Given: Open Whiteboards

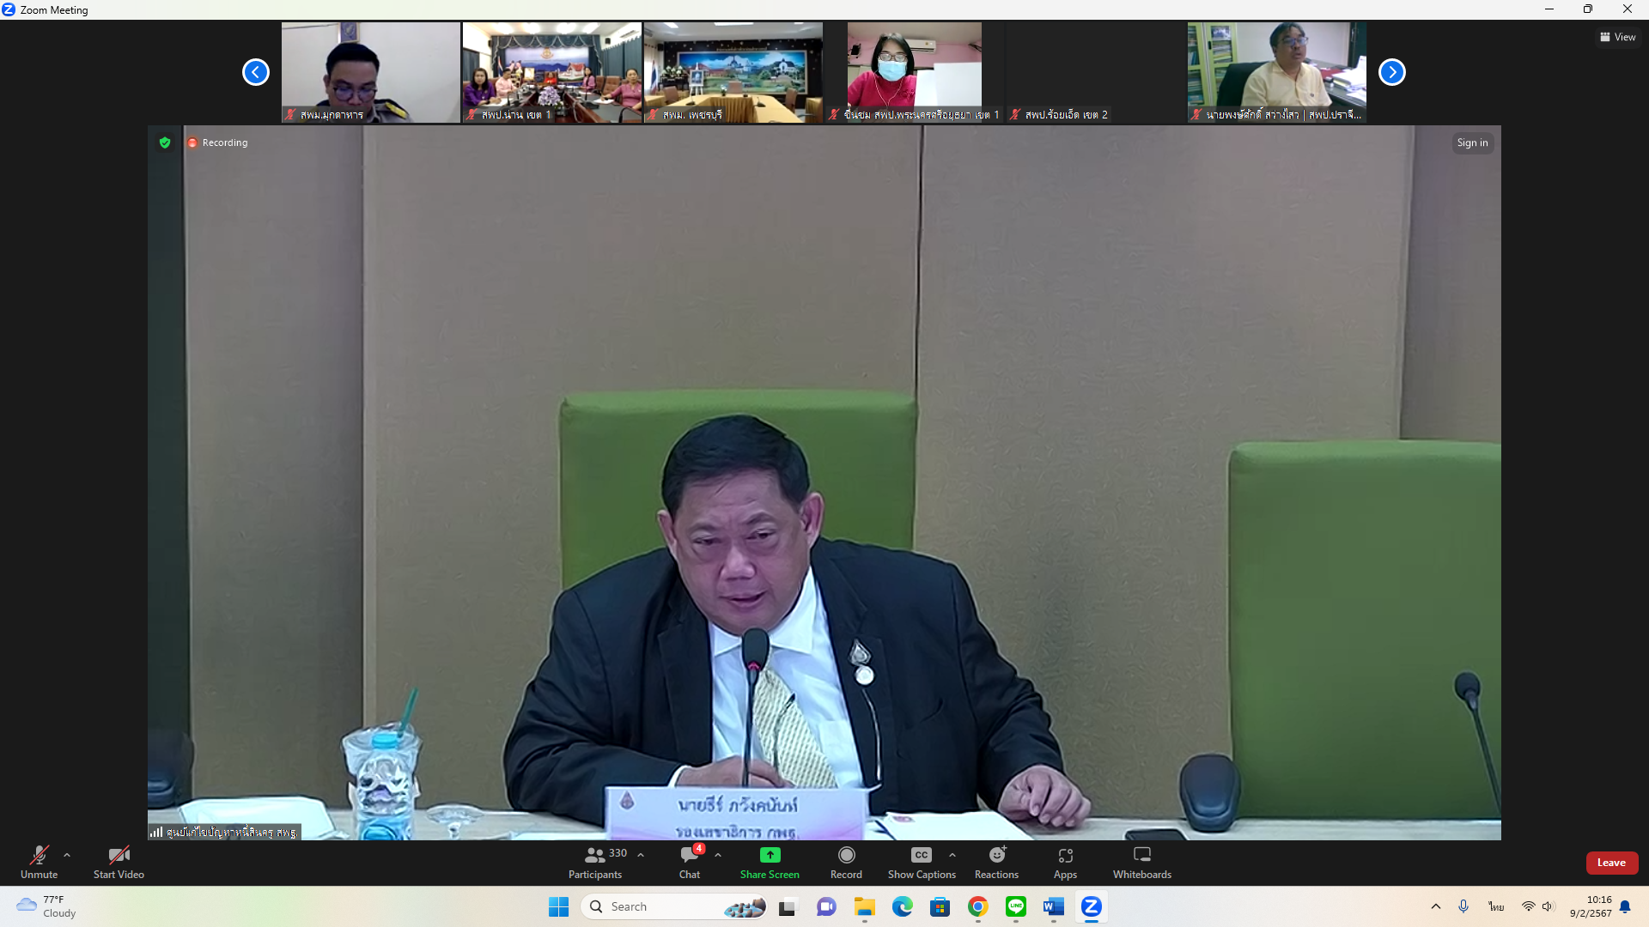Looking at the screenshot, I should point(1142,862).
